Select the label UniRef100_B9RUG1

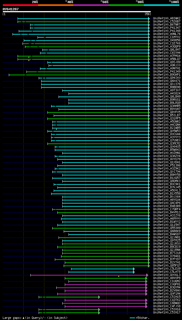click(x=167, y=100)
